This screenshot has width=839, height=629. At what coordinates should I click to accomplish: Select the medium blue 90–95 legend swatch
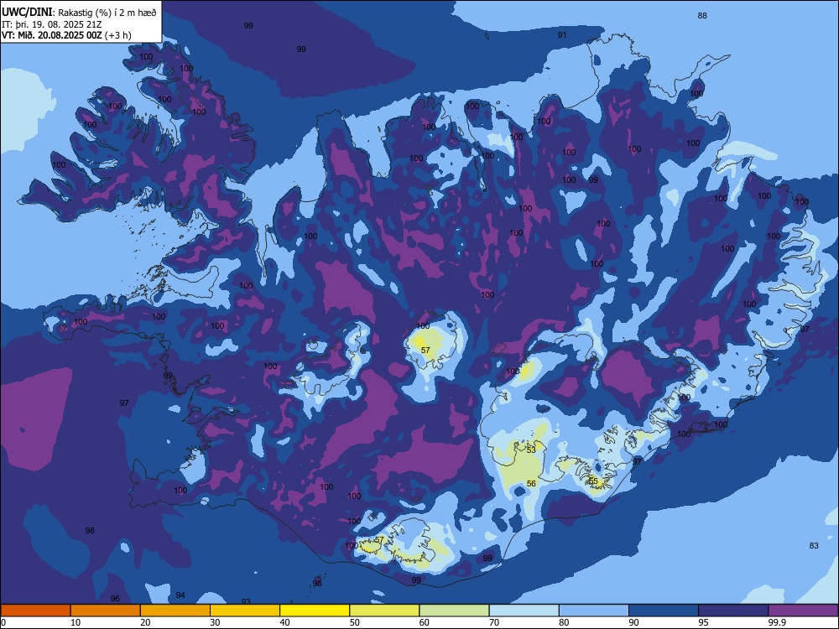pyautogui.click(x=664, y=611)
